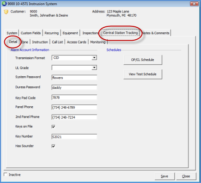Click the View Test Schedule button

[x=143, y=74]
